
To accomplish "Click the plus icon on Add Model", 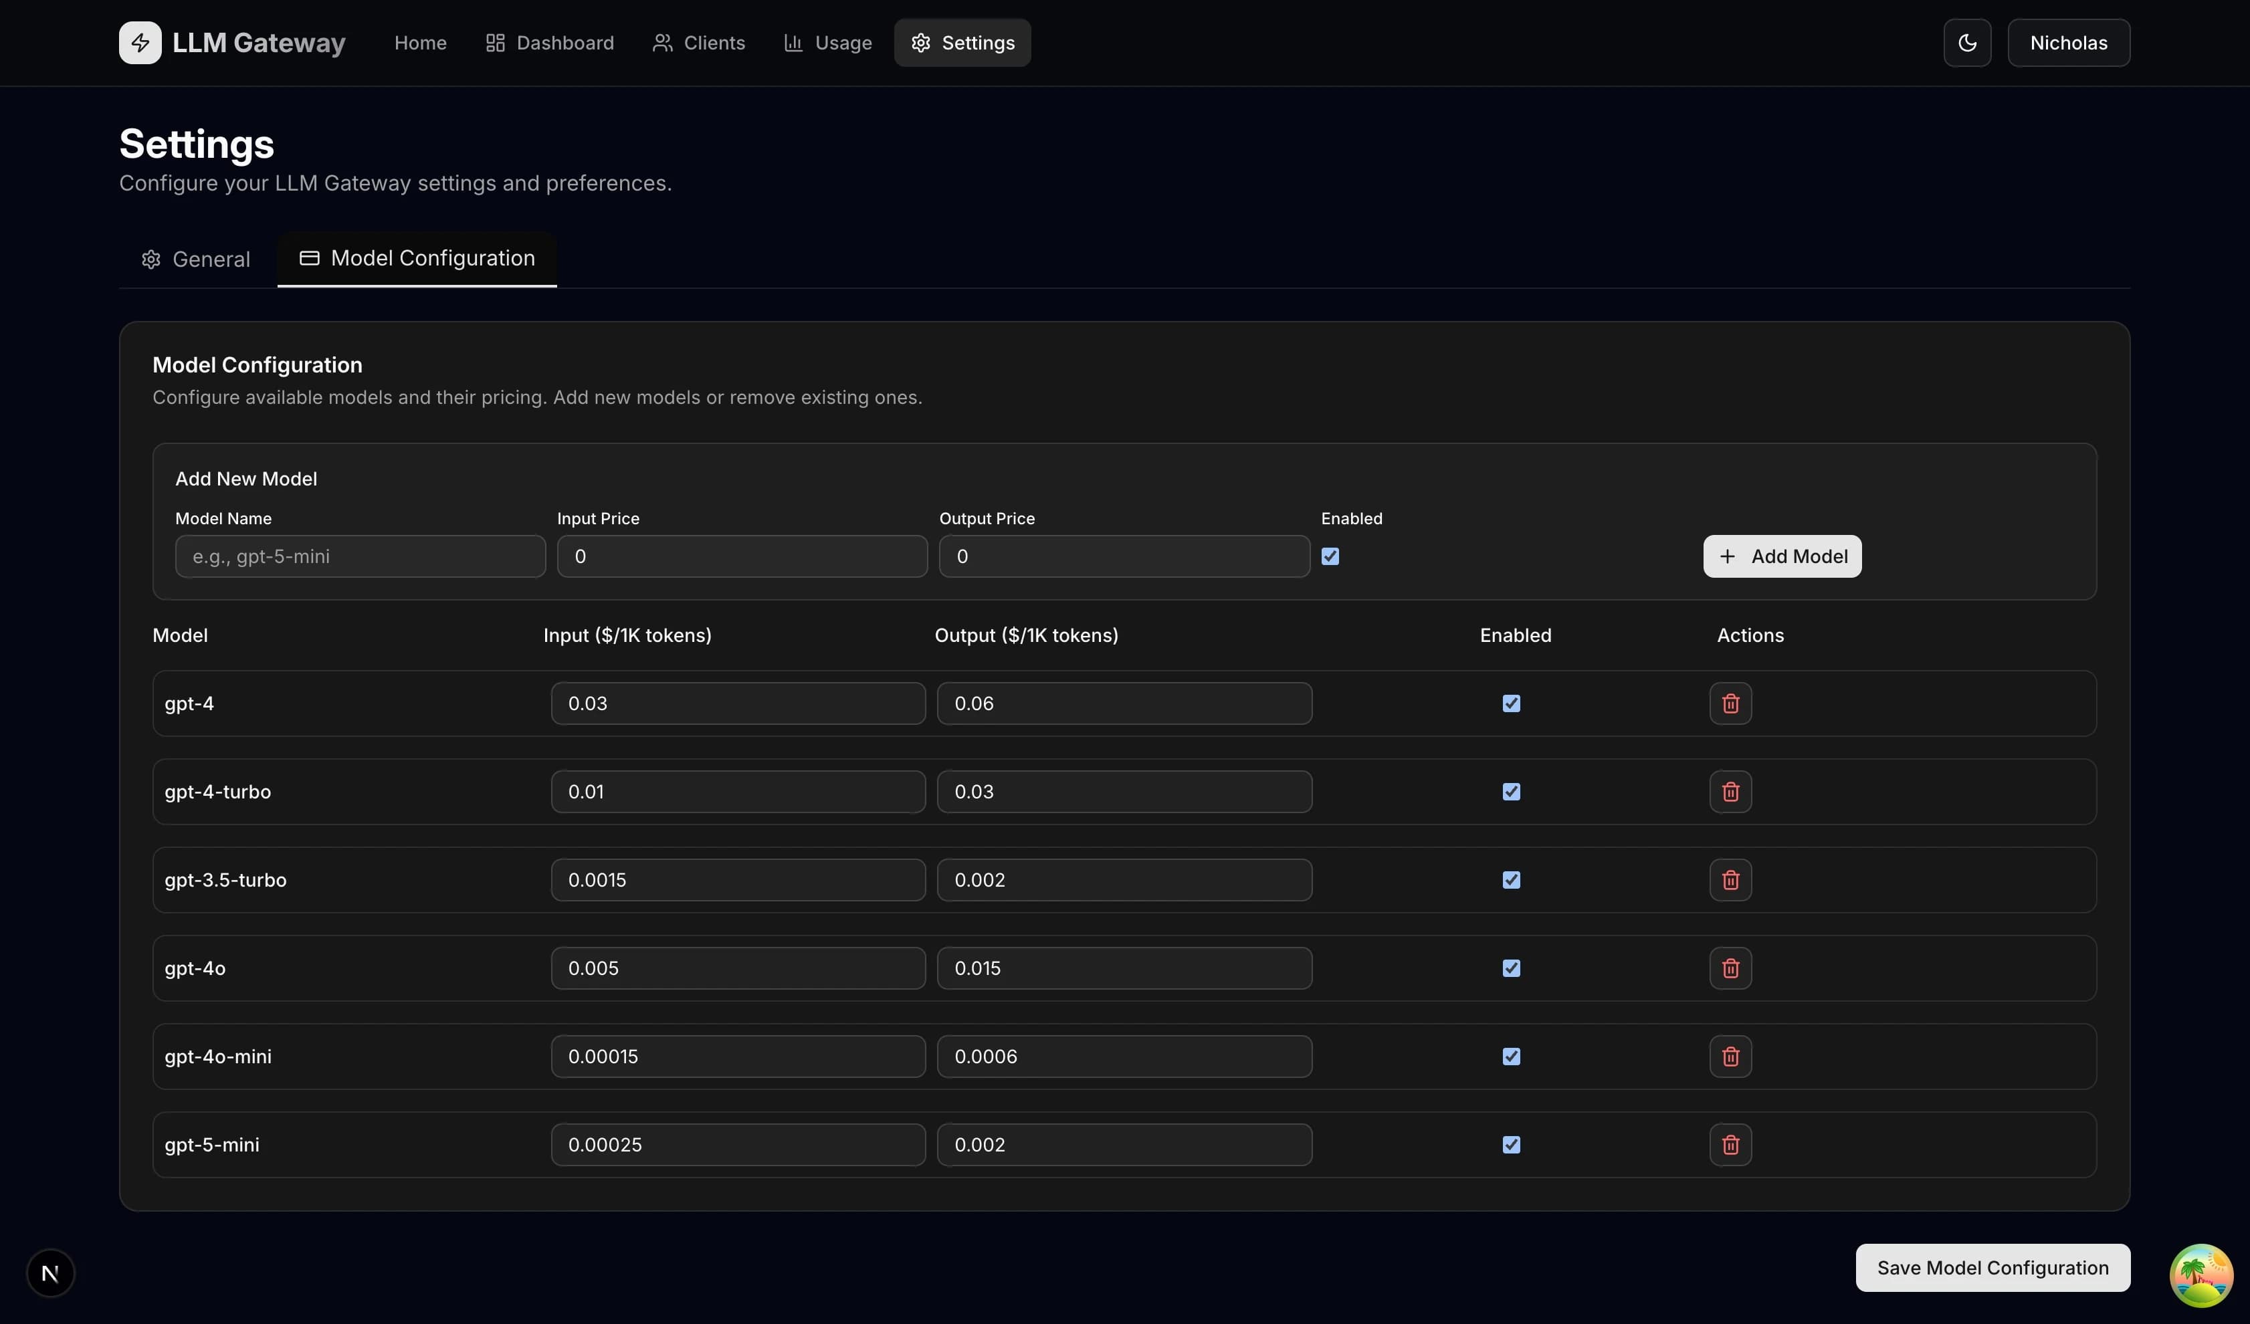I will 1727,555.
